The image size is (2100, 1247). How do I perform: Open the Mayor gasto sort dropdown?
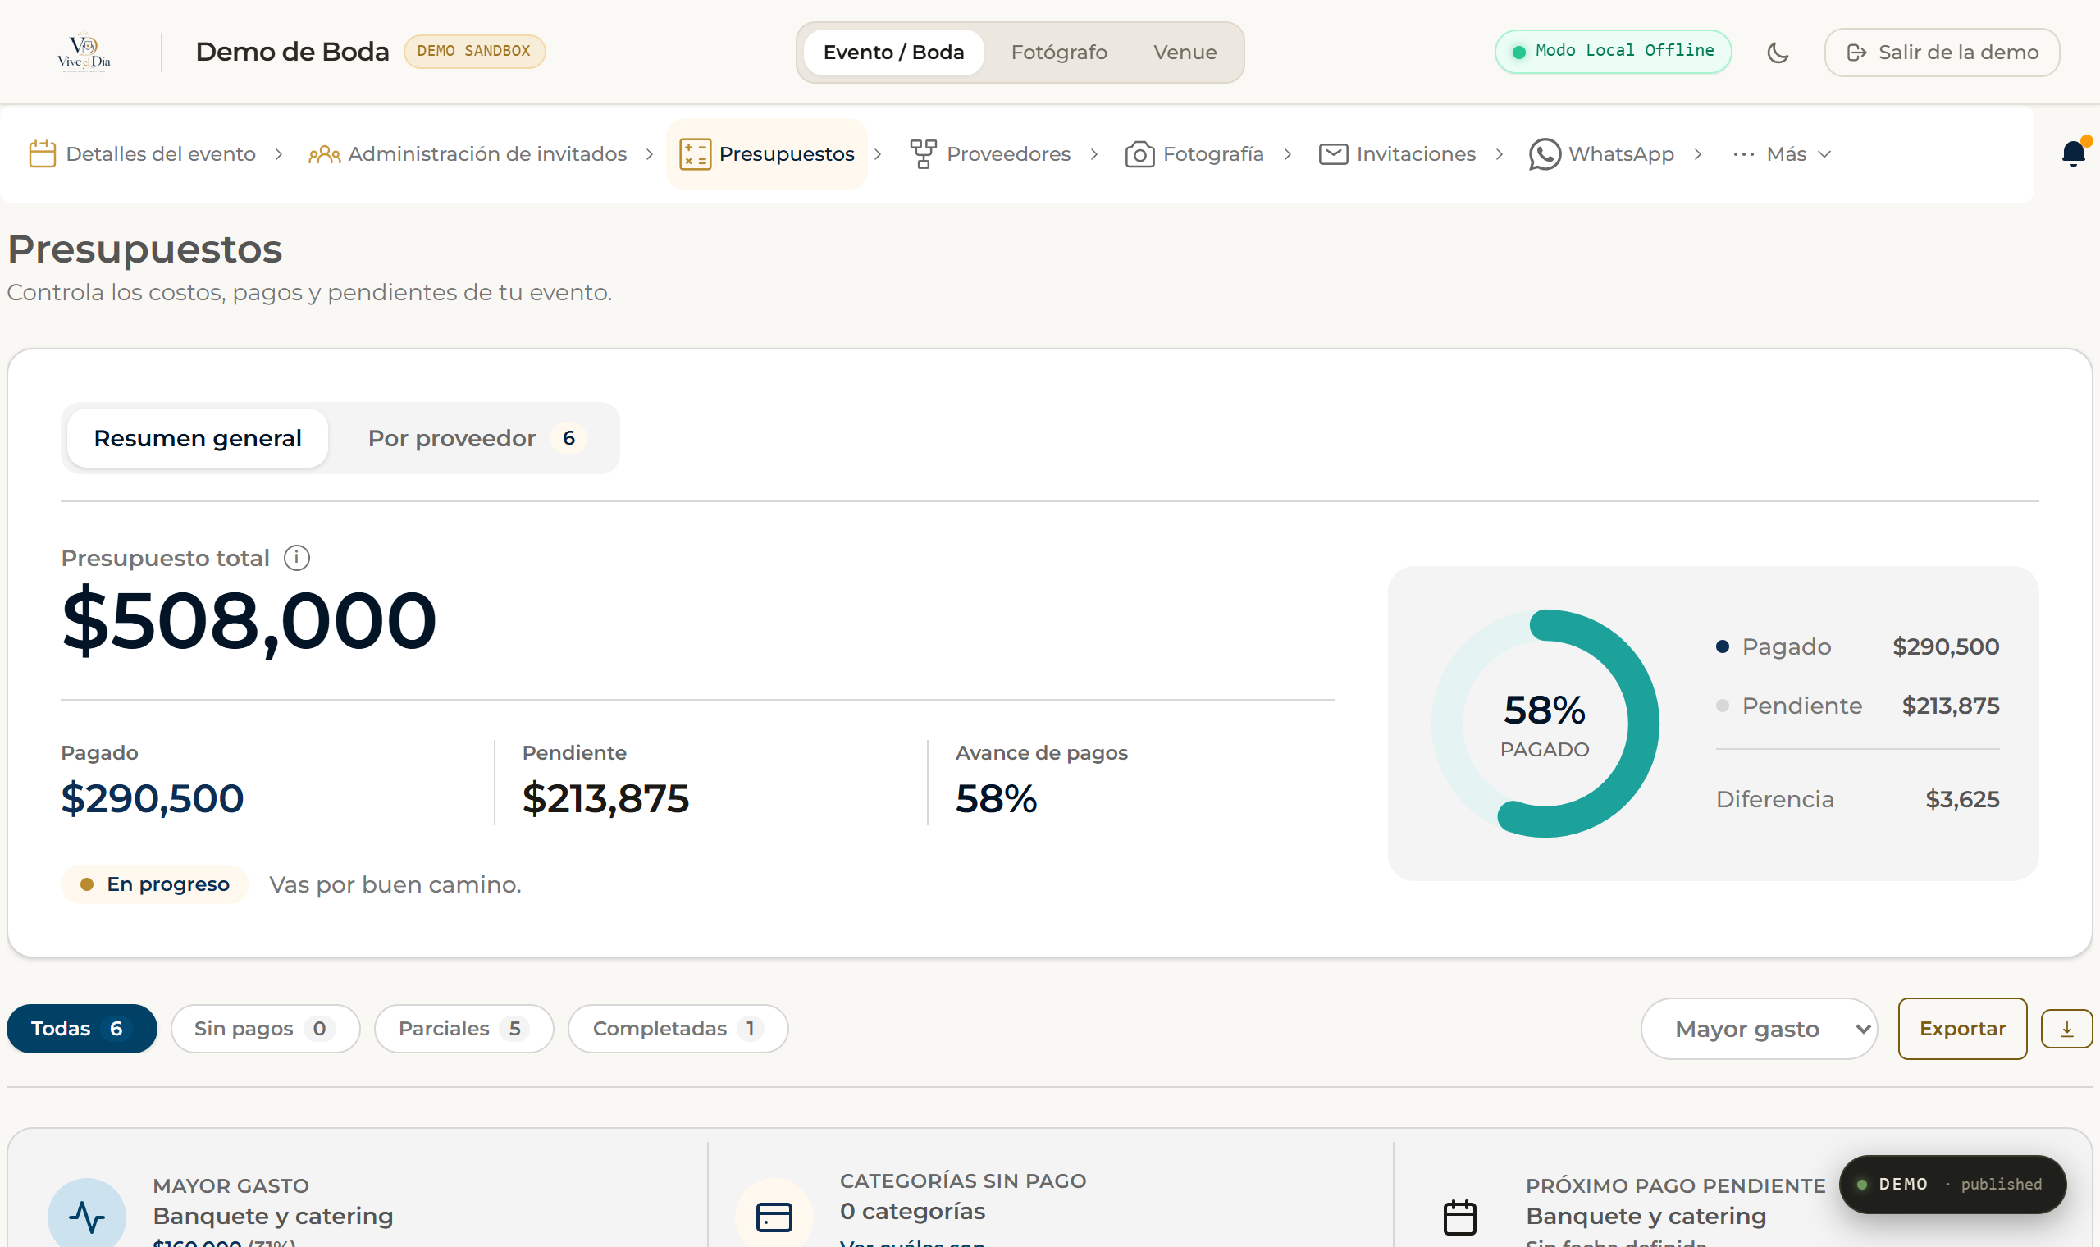coord(1759,1029)
